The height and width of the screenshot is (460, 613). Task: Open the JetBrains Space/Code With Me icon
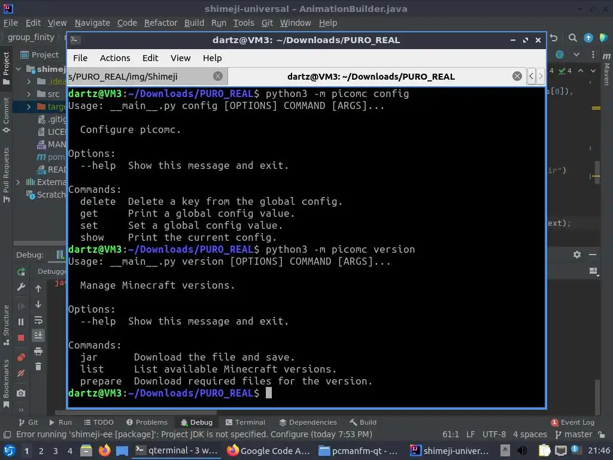point(603,38)
